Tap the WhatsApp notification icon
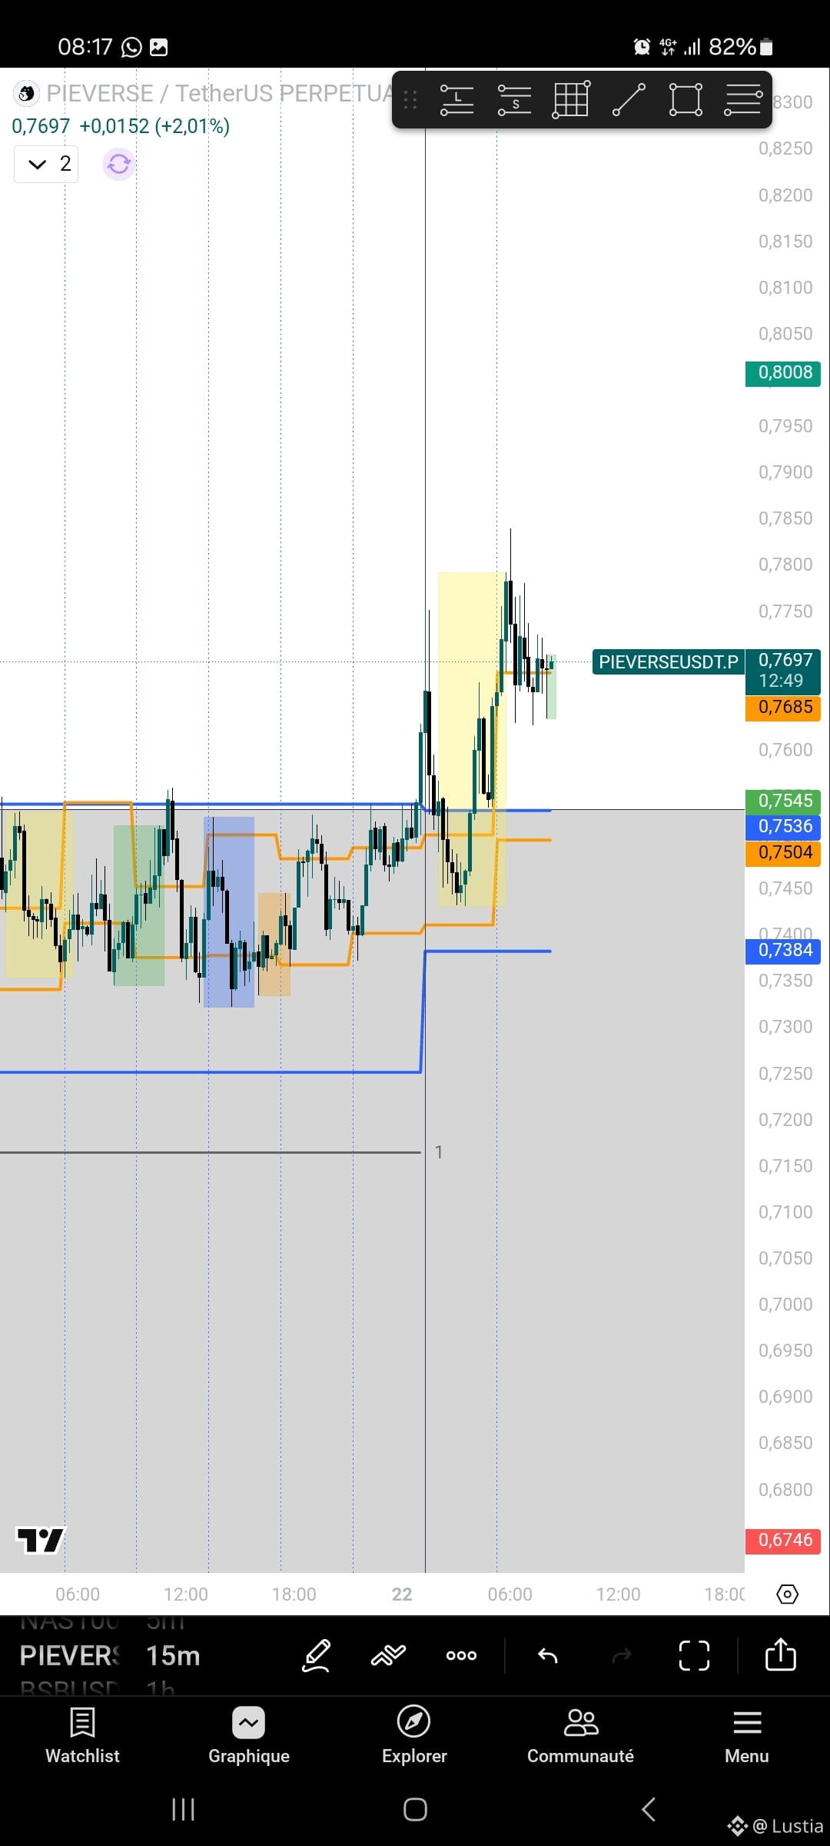The height and width of the screenshot is (1846, 830). [x=132, y=48]
